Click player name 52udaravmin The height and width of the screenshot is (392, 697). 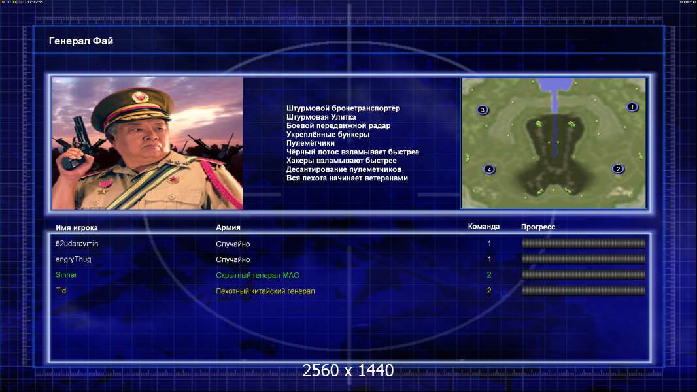tap(77, 244)
